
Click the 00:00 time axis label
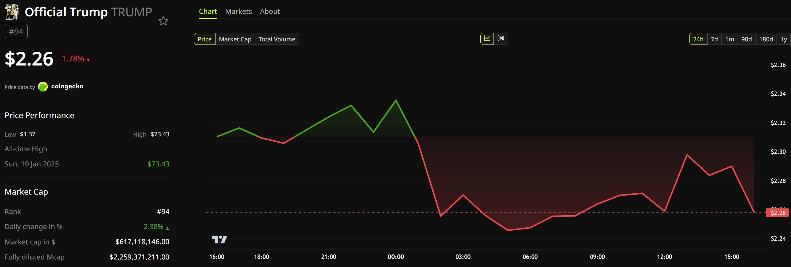pyautogui.click(x=396, y=257)
